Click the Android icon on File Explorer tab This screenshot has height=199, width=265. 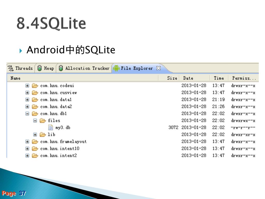tap(116, 68)
